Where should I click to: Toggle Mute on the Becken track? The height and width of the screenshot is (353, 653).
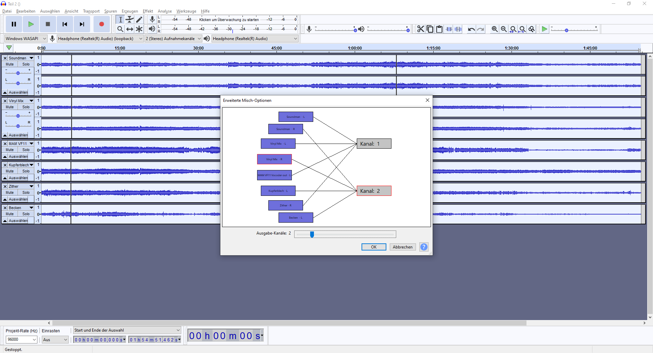(x=10, y=214)
